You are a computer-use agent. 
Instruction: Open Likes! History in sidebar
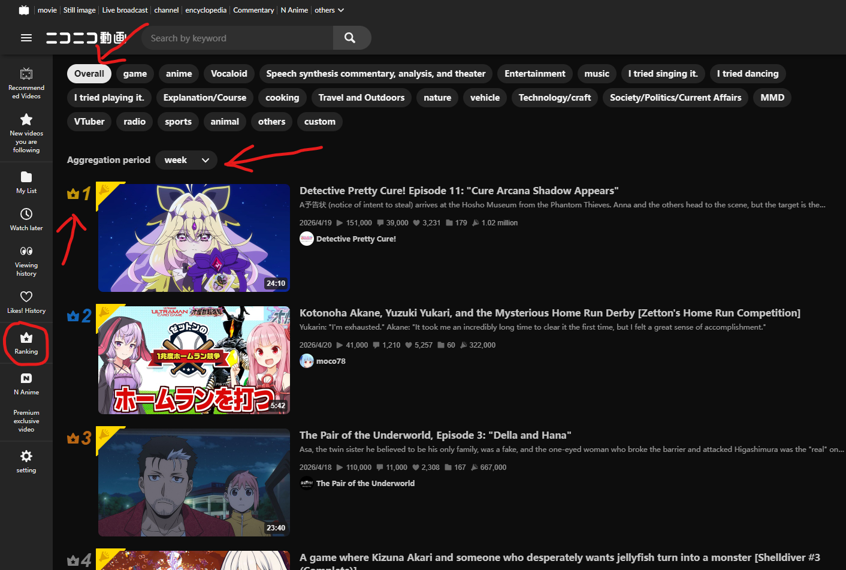tap(26, 301)
